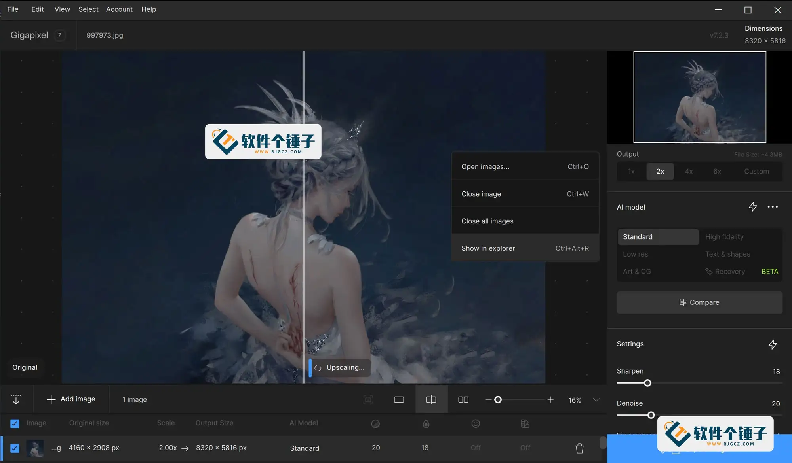Image resolution: width=792 pixels, height=463 pixels.
Task: Open the Help menu
Action: click(x=148, y=9)
